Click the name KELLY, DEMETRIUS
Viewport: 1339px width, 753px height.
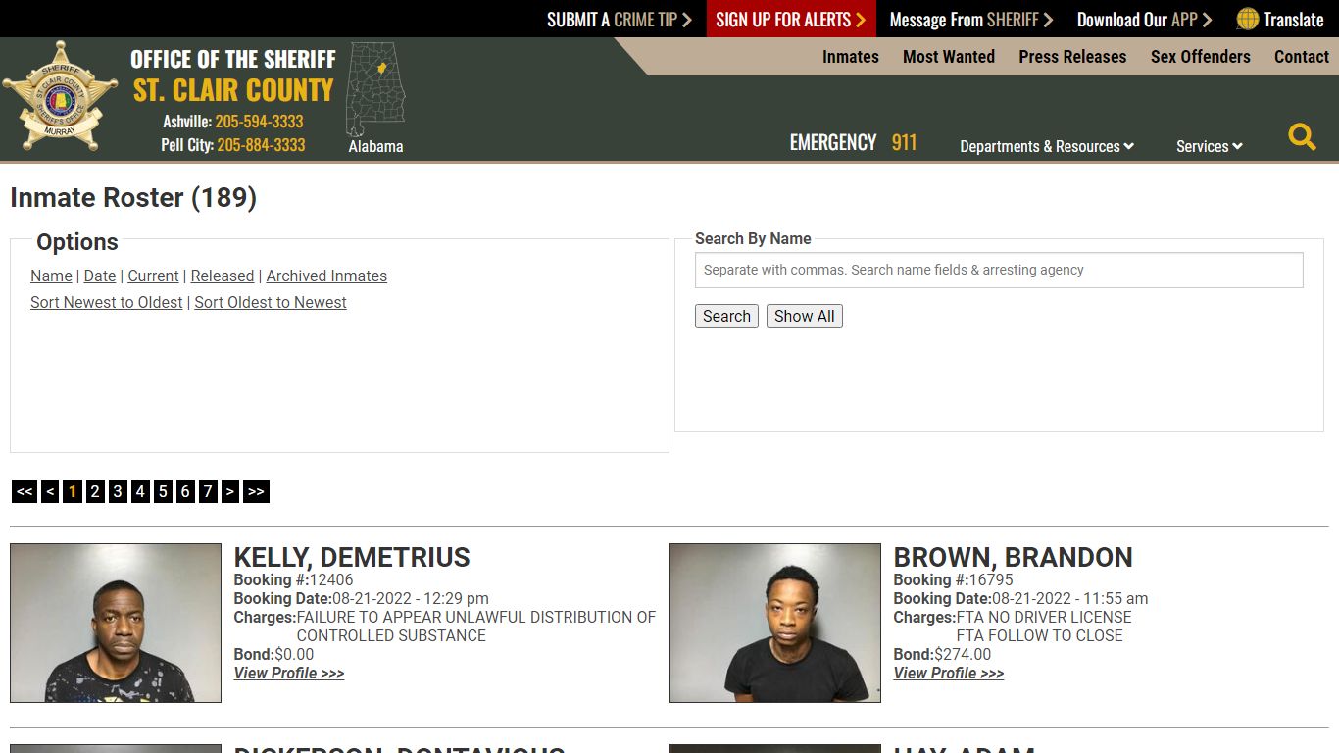tap(352, 558)
